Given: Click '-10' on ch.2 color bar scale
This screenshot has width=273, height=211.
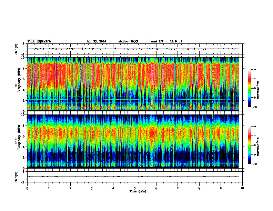Looking at the screenshot, I should click(254, 164).
